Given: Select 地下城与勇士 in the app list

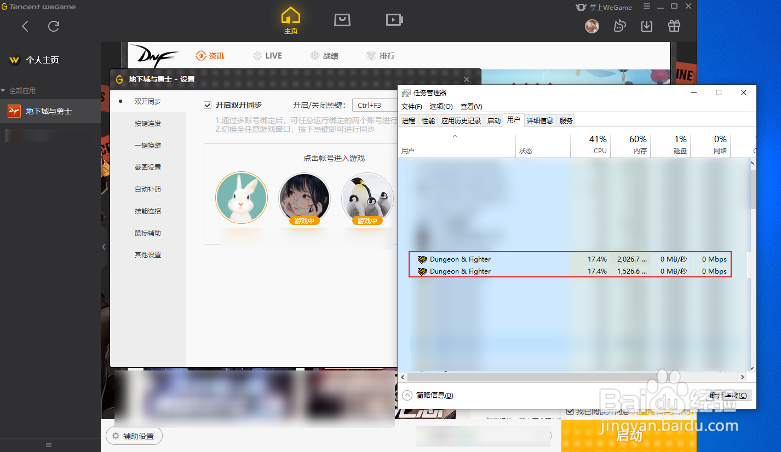Looking at the screenshot, I should click(x=50, y=111).
